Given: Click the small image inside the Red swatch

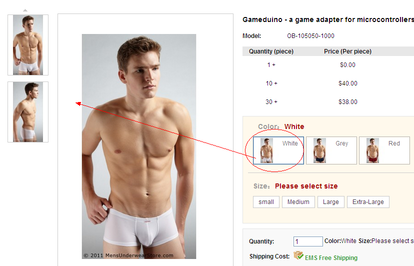Looking at the screenshot, I should point(373,150).
